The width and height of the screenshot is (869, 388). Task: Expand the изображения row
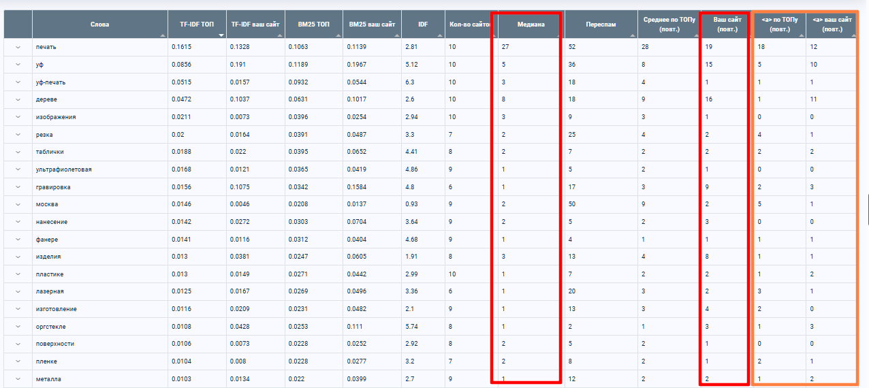tap(18, 117)
